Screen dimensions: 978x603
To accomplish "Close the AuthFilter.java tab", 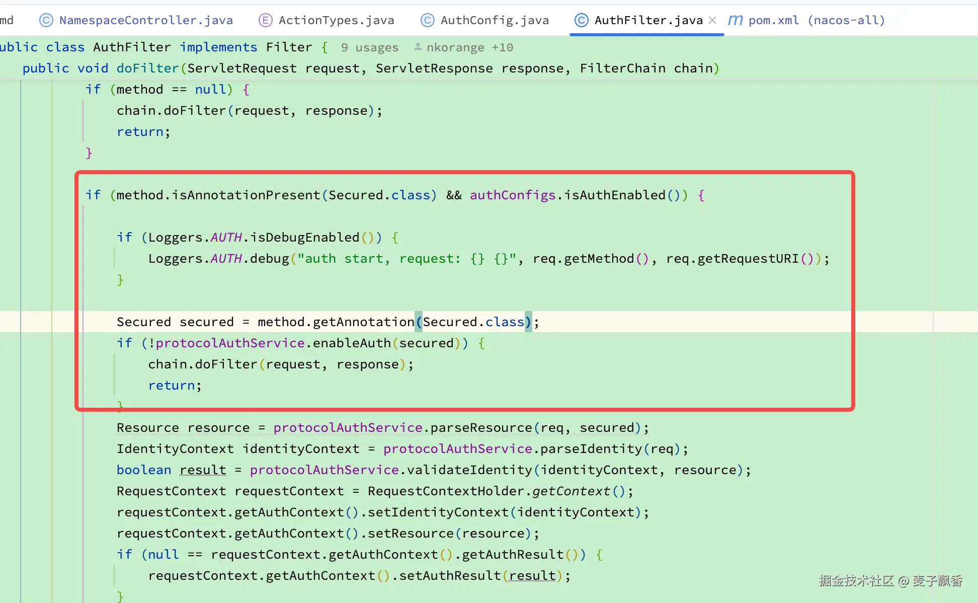I will (x=712, y=20).
